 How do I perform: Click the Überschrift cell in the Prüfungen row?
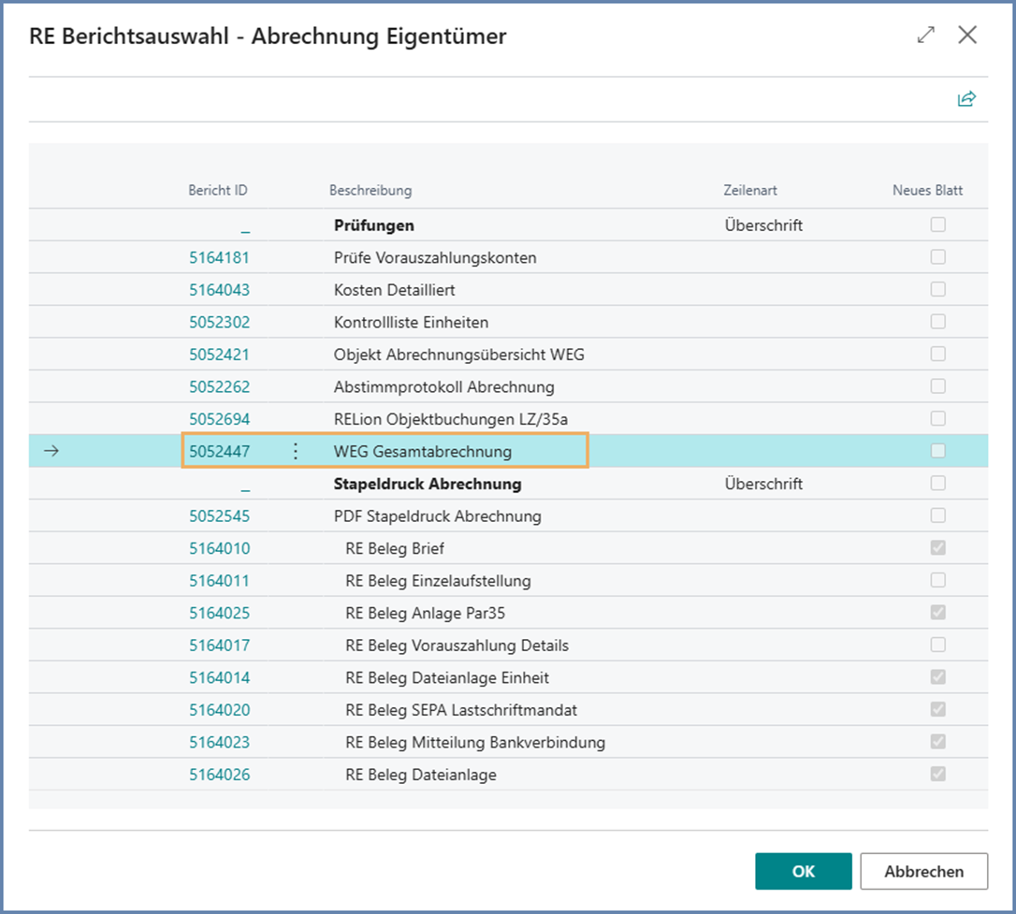(763, 225)
